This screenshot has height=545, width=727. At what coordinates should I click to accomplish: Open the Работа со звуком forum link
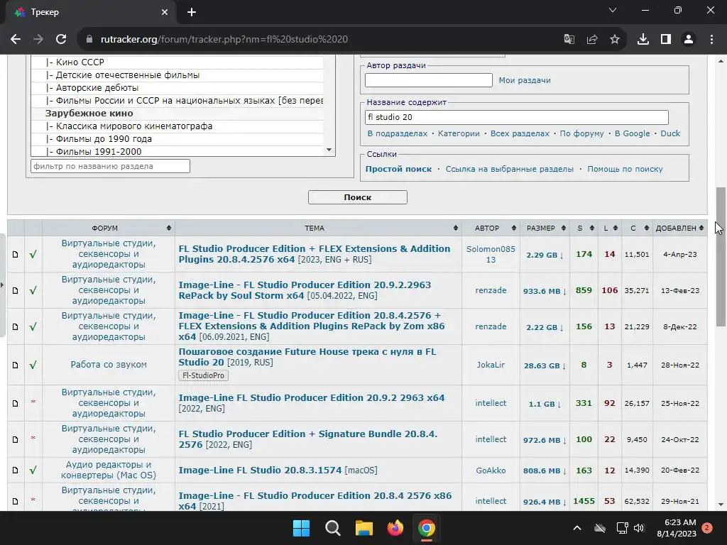tap(109, 365)
